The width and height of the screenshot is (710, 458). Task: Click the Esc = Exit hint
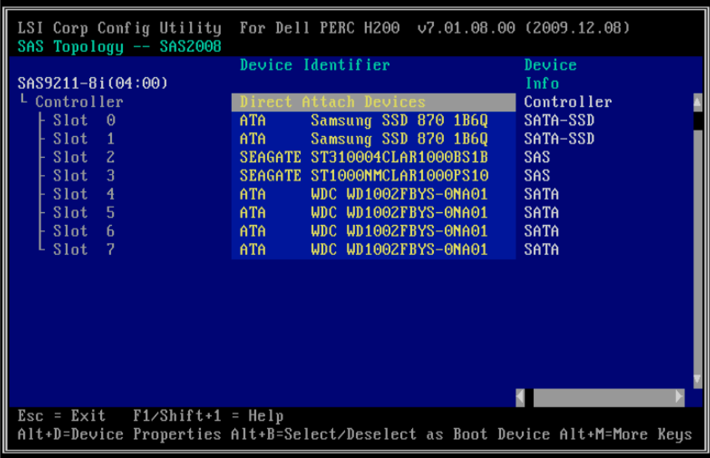[62, 416]
